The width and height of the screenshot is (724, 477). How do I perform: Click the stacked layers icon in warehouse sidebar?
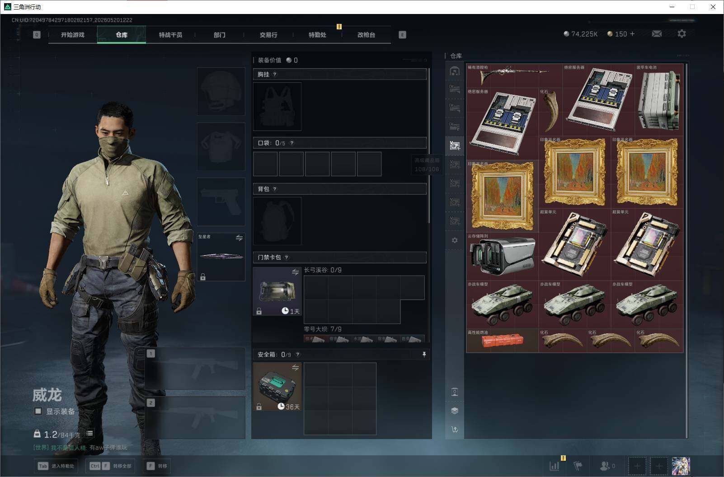455,411
